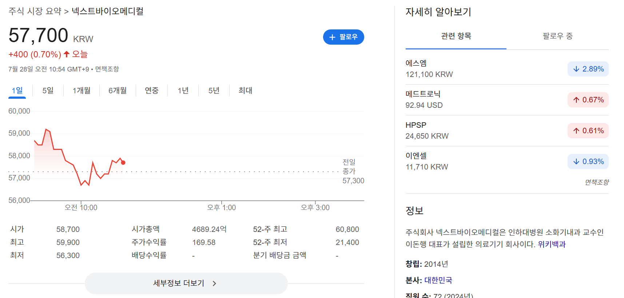The width and height of the screenshot is (624, 298).
Task: Open 메드트로닉 related stock entry
Action: [507, 100]
